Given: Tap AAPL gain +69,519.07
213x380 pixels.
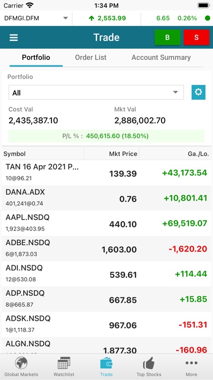Looking at the screenshot, I should tap(185, 223).
